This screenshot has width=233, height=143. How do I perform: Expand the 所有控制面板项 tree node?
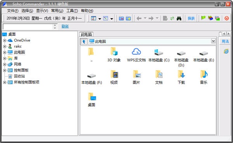5,82
